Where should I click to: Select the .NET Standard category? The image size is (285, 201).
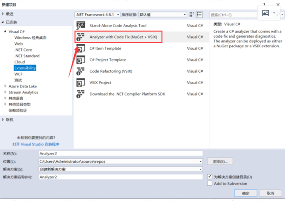coord(27,56)
